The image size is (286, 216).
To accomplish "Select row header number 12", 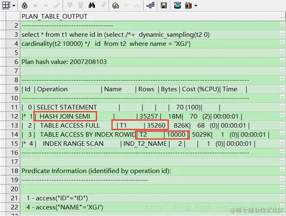I will pyautogui.click(x=13, y=116).
